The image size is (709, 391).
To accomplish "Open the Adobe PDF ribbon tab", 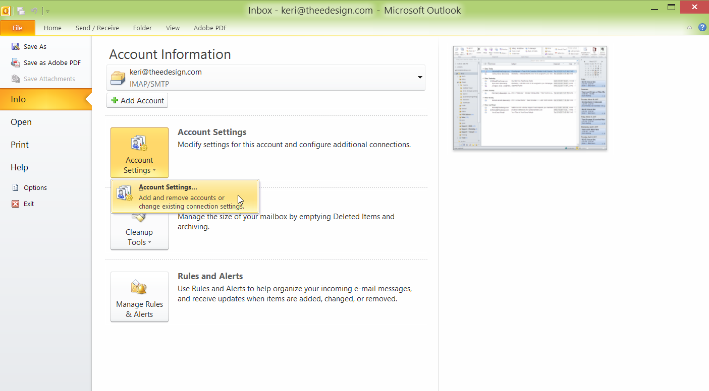I will [210, 28].
